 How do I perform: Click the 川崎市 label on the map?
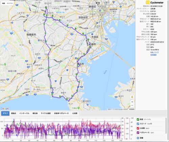(93, 44)
